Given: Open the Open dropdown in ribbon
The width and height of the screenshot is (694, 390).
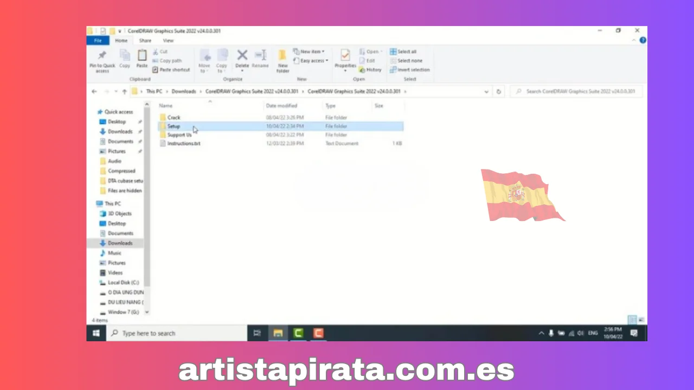Looking at the screenshot, I should [x=370, y=51].
